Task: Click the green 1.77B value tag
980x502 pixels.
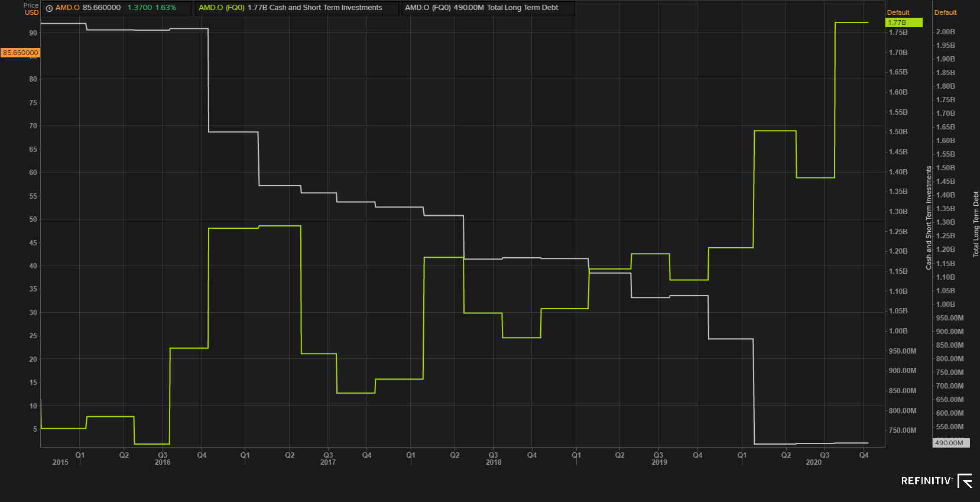Action: click(904, 22)
